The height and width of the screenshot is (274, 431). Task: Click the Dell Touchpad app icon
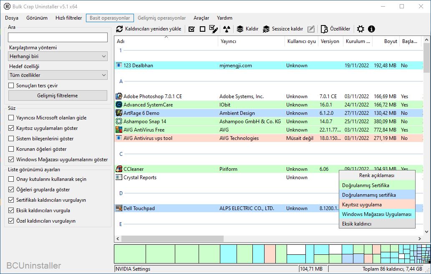coord(119,208)
